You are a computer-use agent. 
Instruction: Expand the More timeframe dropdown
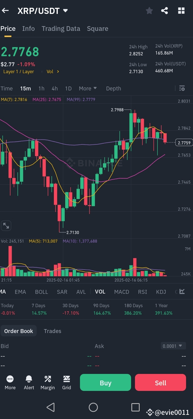(87, 88)
